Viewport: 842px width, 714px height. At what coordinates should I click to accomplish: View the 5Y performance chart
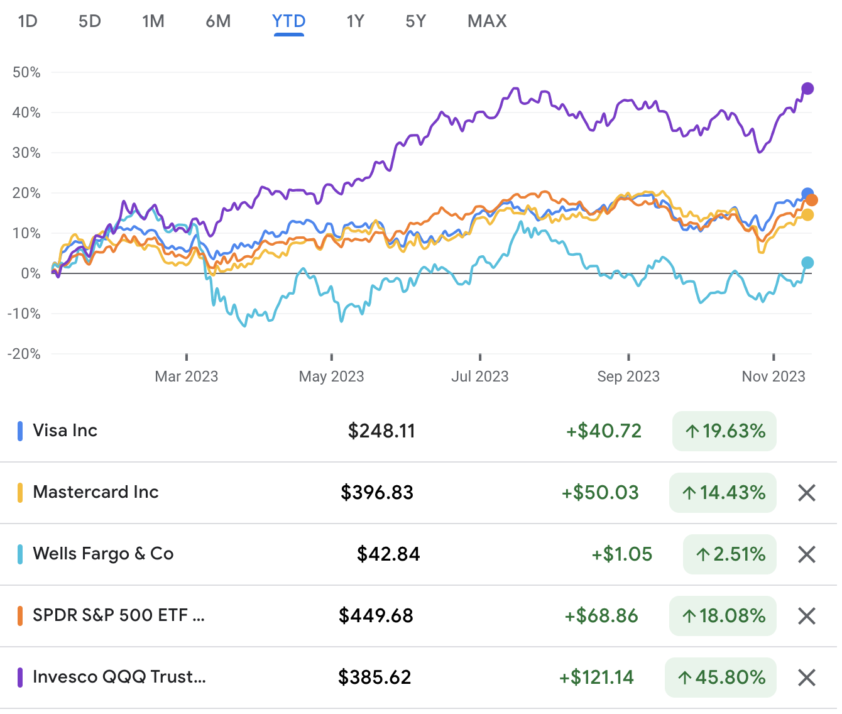point(415,21)
